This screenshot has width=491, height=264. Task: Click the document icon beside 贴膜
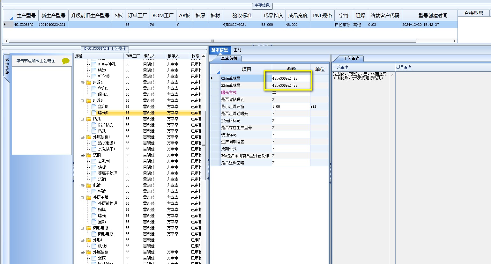click(94, 210)
